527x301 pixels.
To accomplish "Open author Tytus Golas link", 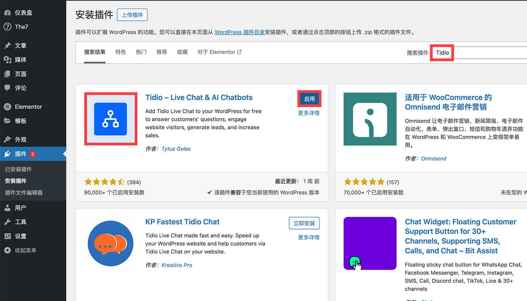I will 176,149.
